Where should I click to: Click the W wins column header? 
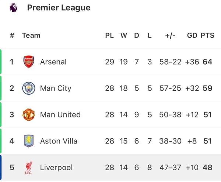[123, 36]
